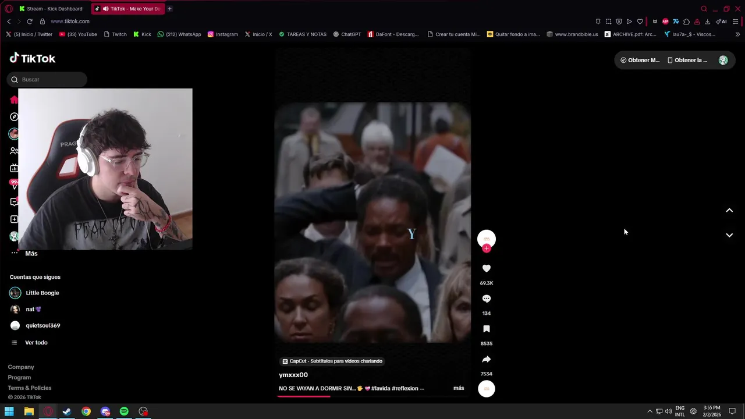
Task: Click the tiktok.com address bar
Action: [x=70, y=22]
